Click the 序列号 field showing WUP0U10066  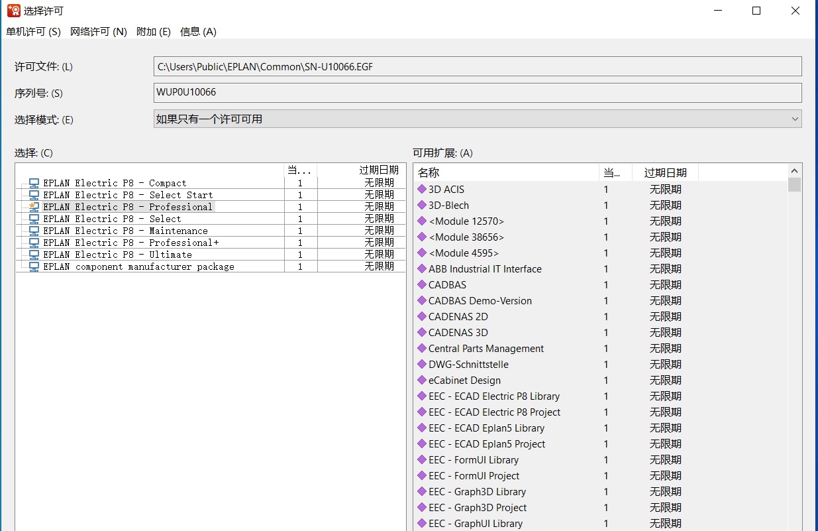(x=477, y=93)
